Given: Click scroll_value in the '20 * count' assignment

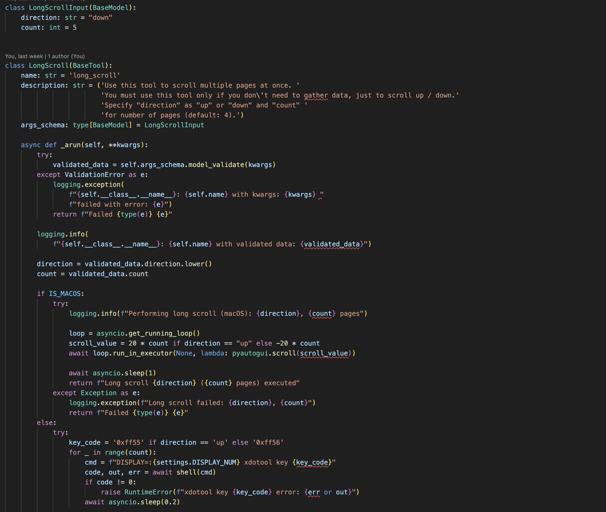Looking at the screenshot, I should coord(93,343).
